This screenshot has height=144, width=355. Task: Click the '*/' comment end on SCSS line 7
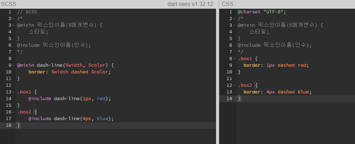[x=20, y=52]
